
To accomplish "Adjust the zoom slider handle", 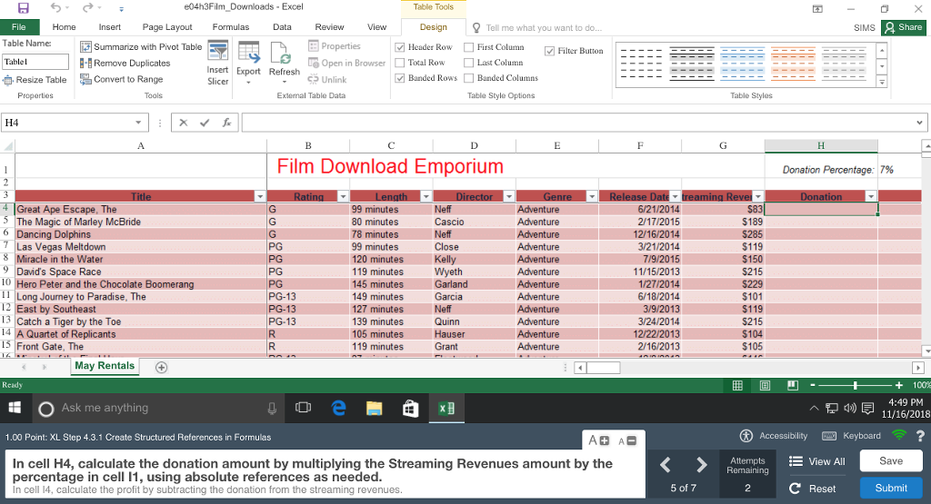I will [x=855, y=385].
